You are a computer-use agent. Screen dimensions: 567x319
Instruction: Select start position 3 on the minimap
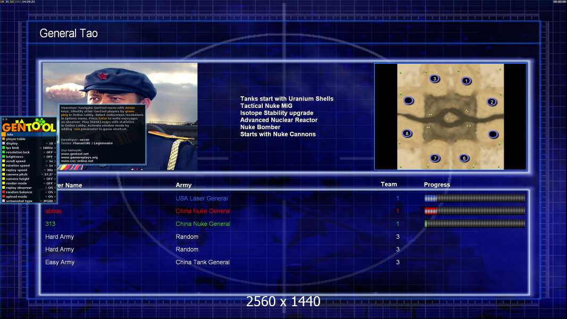click(435, 78)
